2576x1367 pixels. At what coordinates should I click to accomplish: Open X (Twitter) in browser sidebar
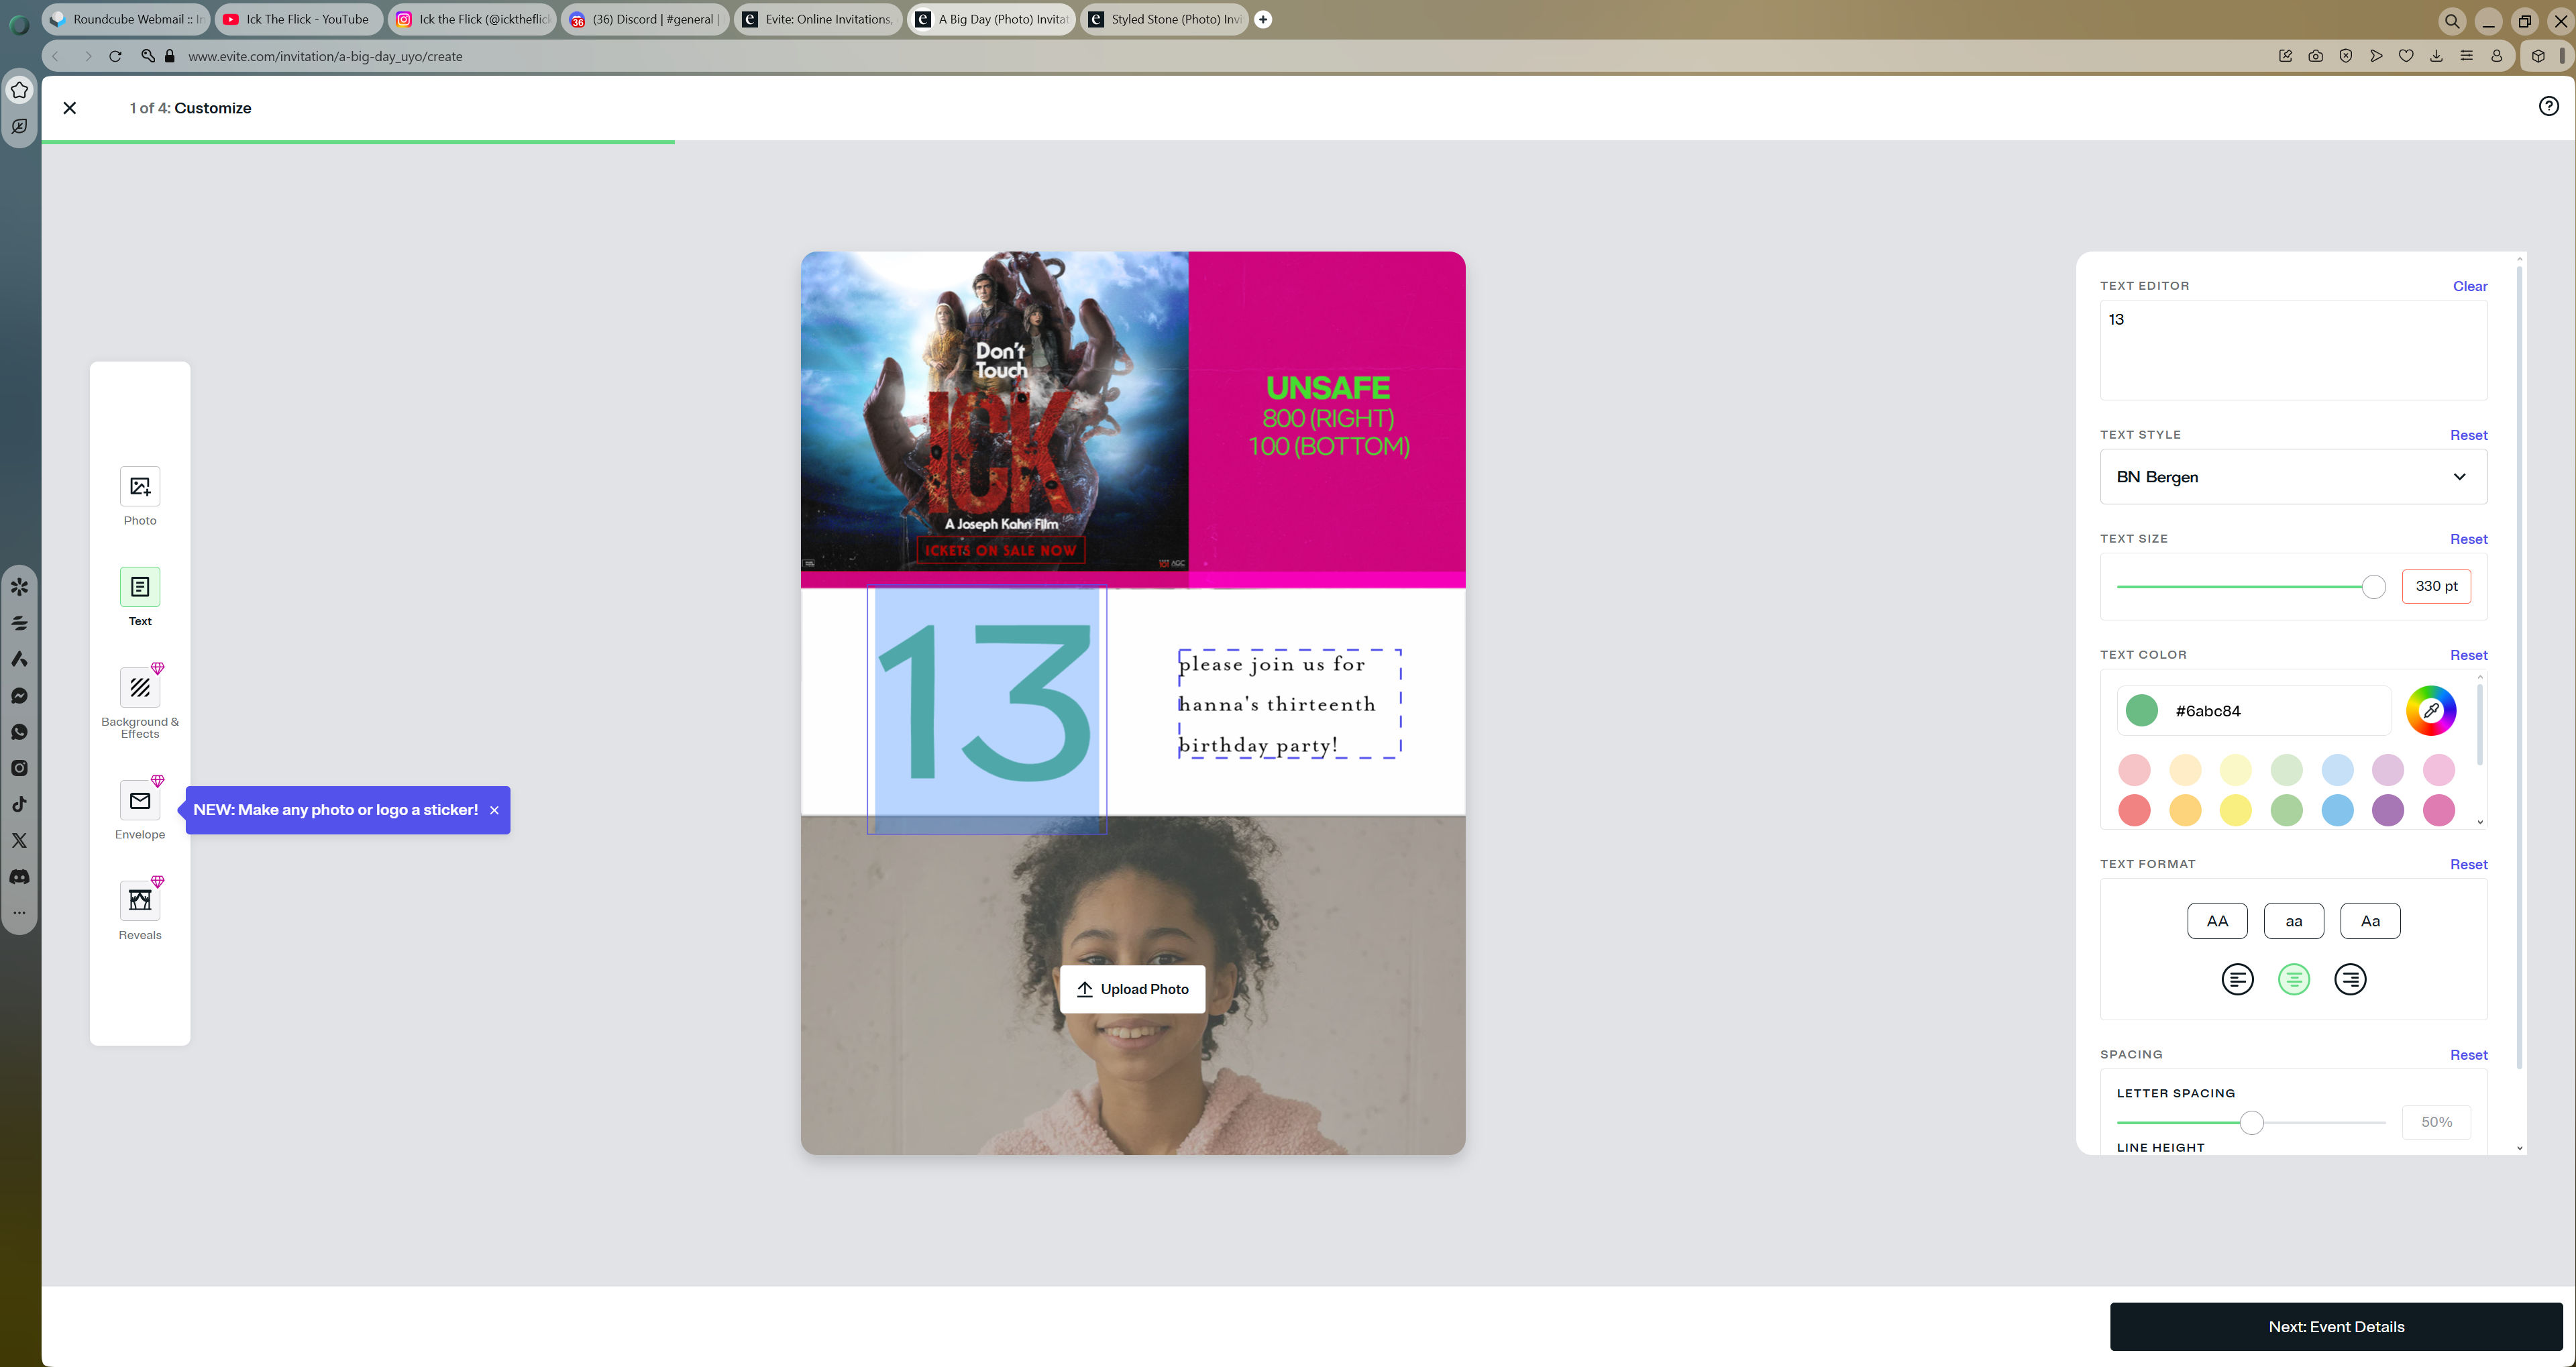tap(19, 840)
